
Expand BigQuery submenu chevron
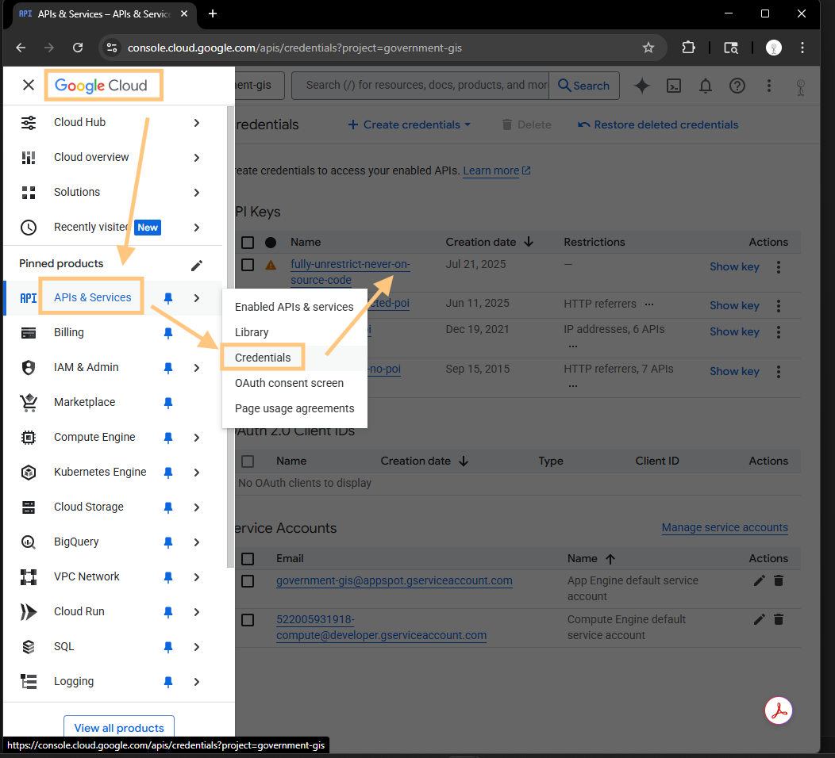click(197, 542)
